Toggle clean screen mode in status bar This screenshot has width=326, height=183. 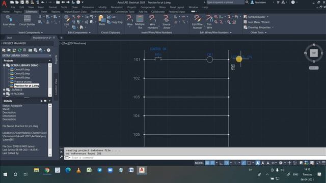(318, 163)
